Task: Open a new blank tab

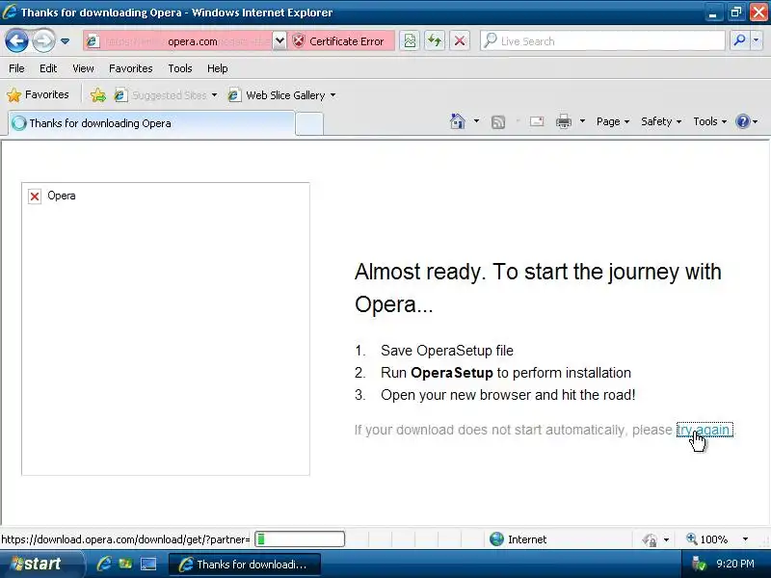Action: click(309, 124)
